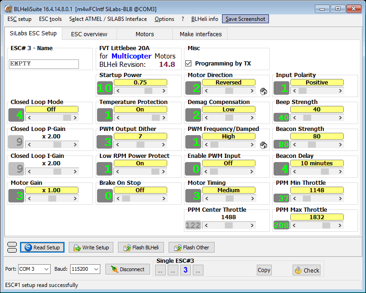This screenshot has width=366, height=293.
Task: Click the home icon beside PWM Frequency/Damped
Action: pyautogui.click(x=263, y=145)
